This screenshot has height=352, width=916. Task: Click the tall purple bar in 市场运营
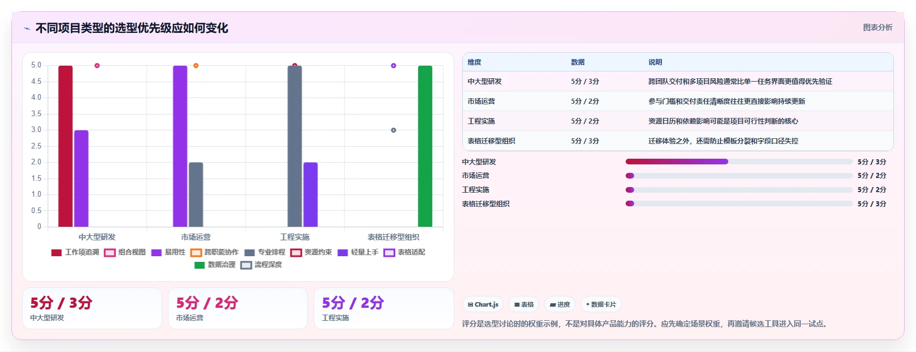click(x=180, y=146)
